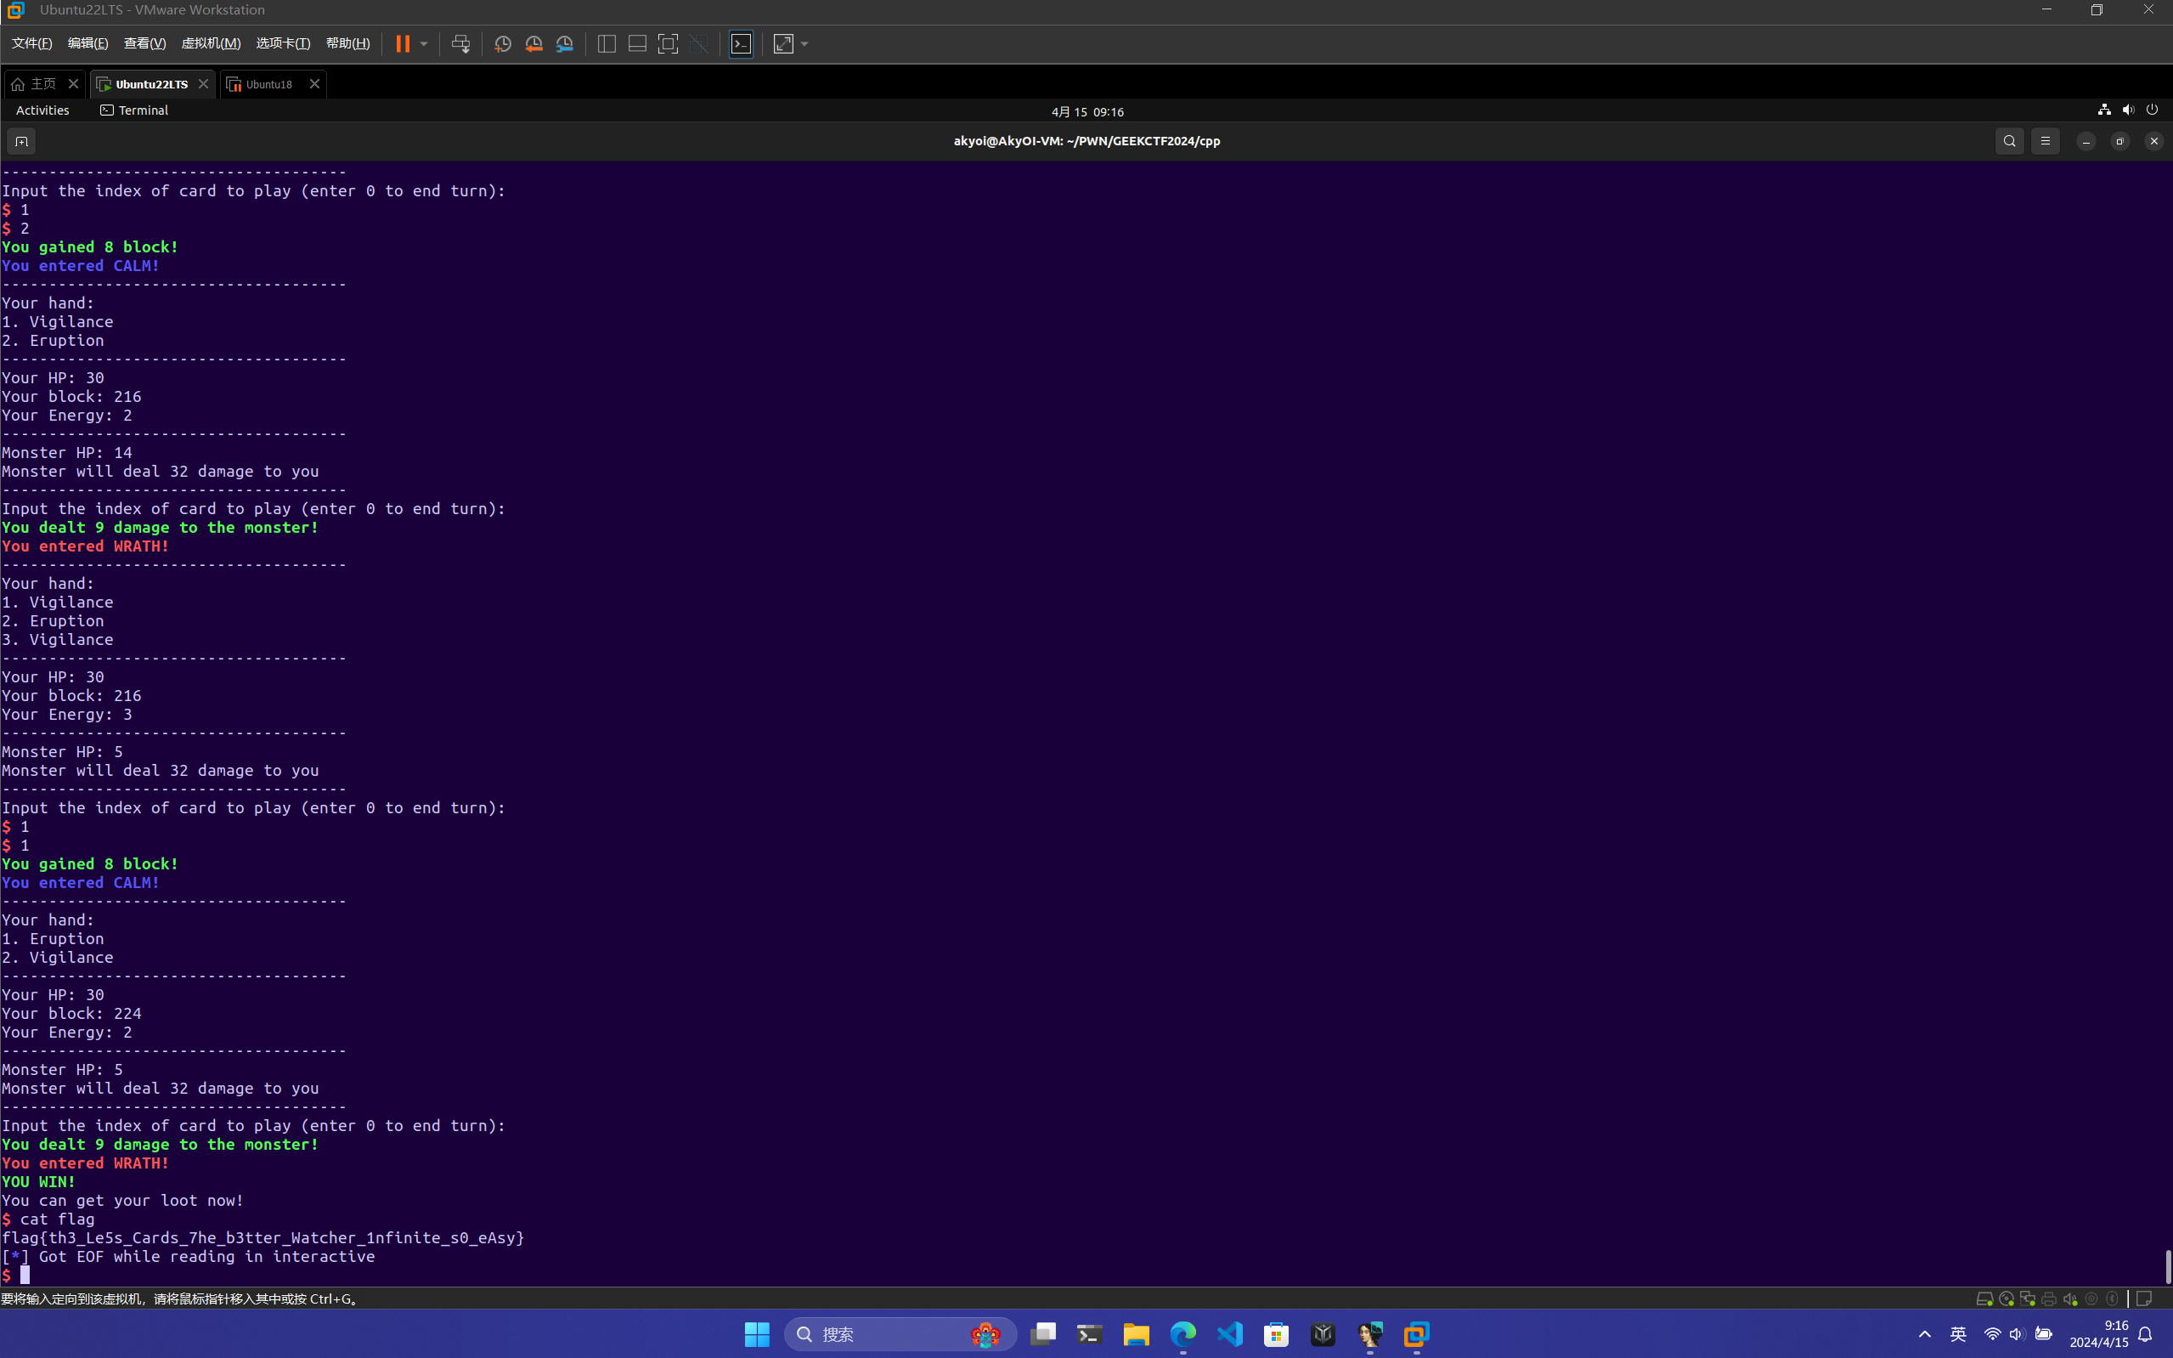Click the flag{th3_Le5s_Cards...} output line
The height and width of the screenshot is (1358, 2173).
[263, 1237]
